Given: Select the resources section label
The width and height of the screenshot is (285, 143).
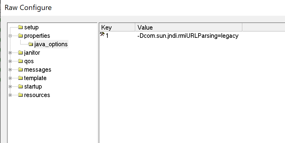Looking at the screenshot, I should (x=37, y=95).
